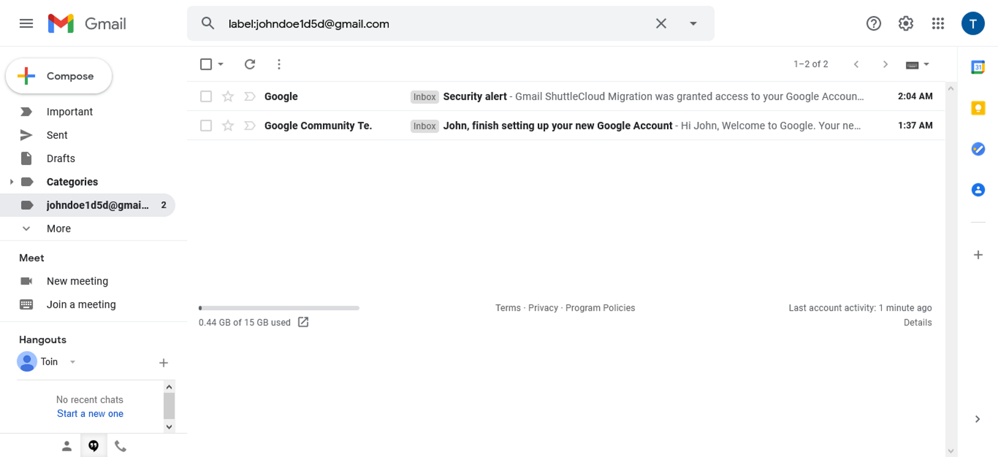This screenshot has width=998, height=457.
Task: Expand the Categories label
Action: (11, 182)
